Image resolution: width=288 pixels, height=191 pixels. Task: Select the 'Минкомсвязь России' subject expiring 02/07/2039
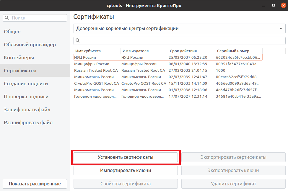pos(94,77)
